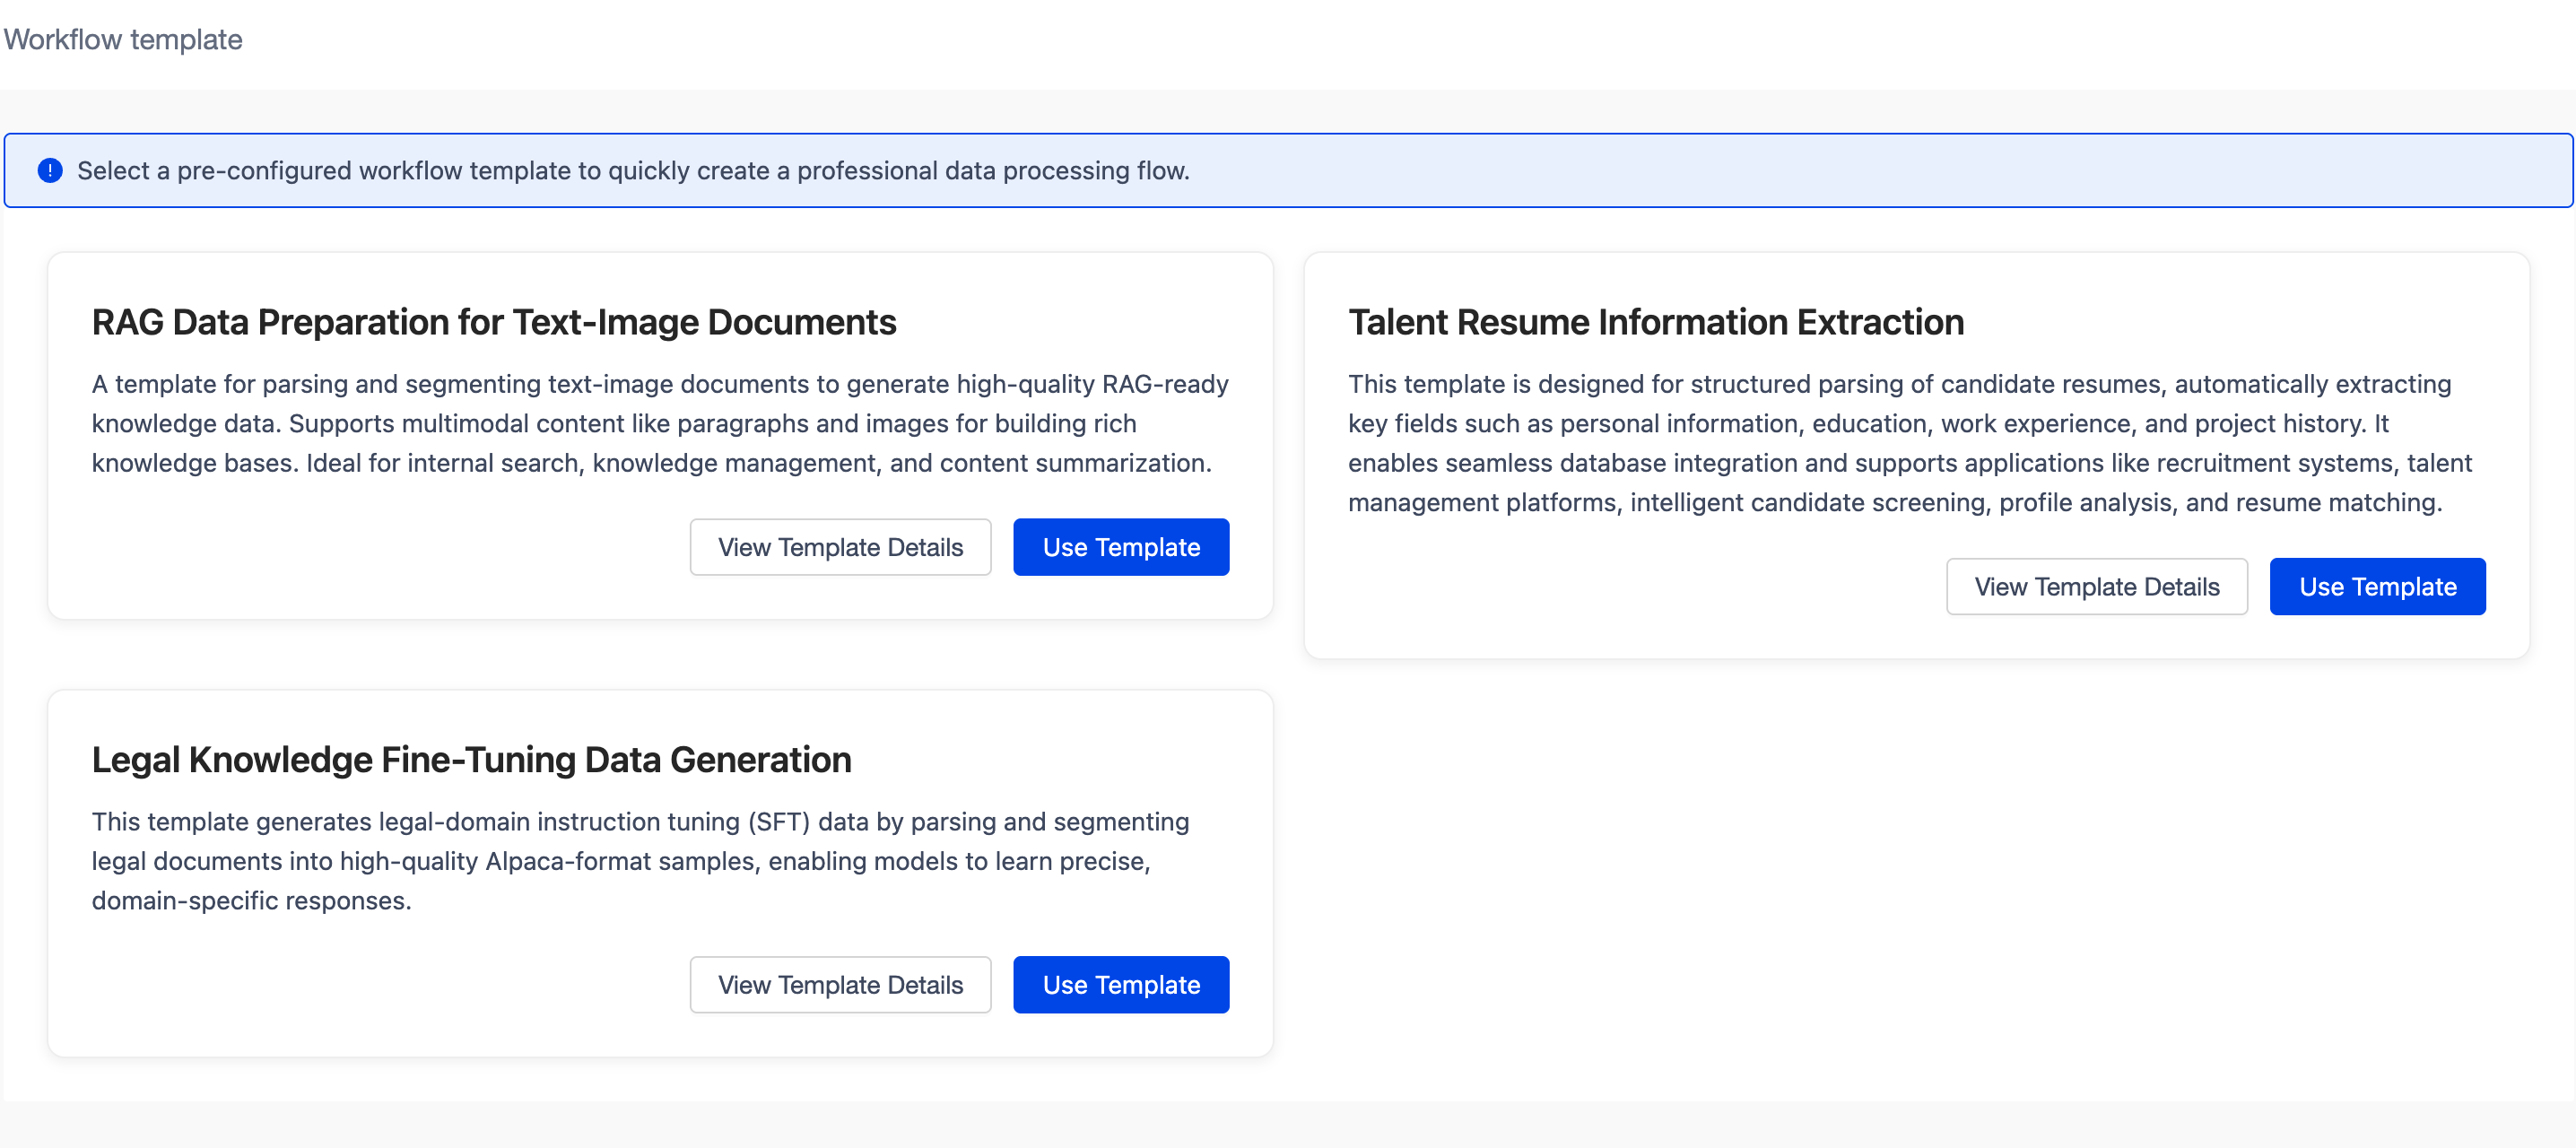Use Template for RAG Data Preparation card
This screenshot has height=1148, width=2576.
click(x=1120, y=547)
